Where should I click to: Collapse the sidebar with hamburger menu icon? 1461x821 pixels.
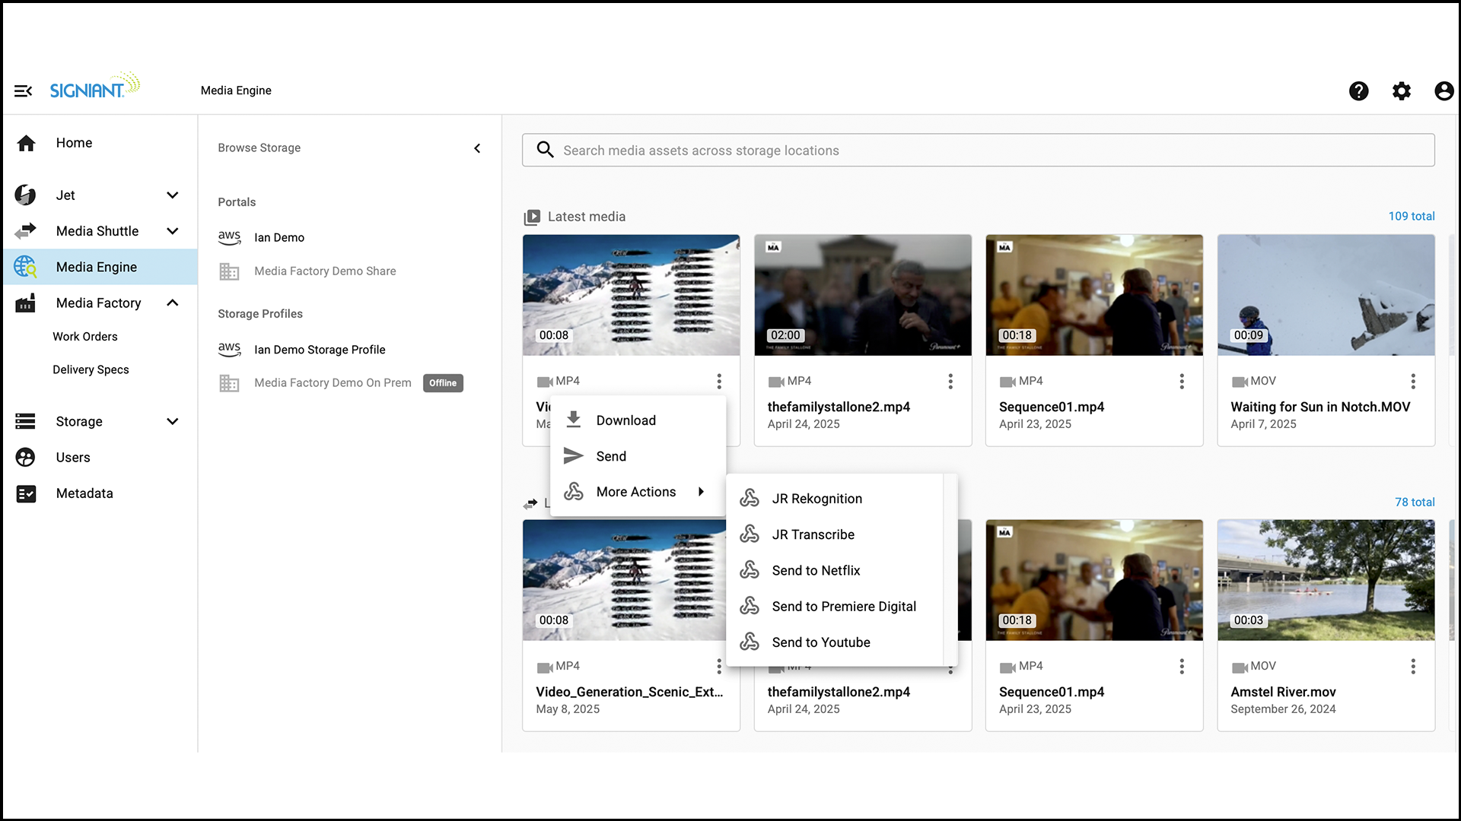23,91
